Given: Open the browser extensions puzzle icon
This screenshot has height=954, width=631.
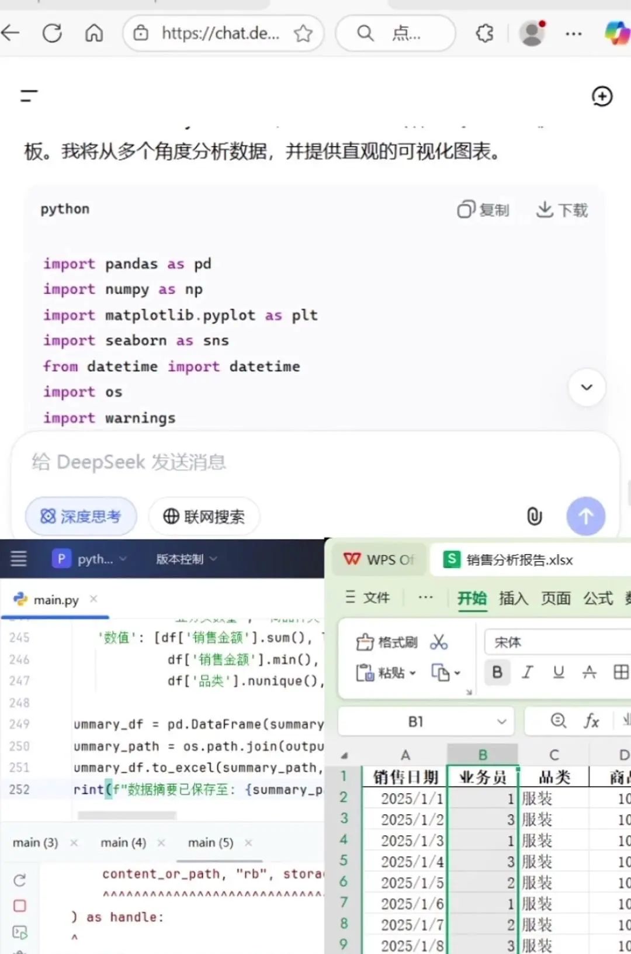Looking at the screenshot, I should click(x=484, y=33).
